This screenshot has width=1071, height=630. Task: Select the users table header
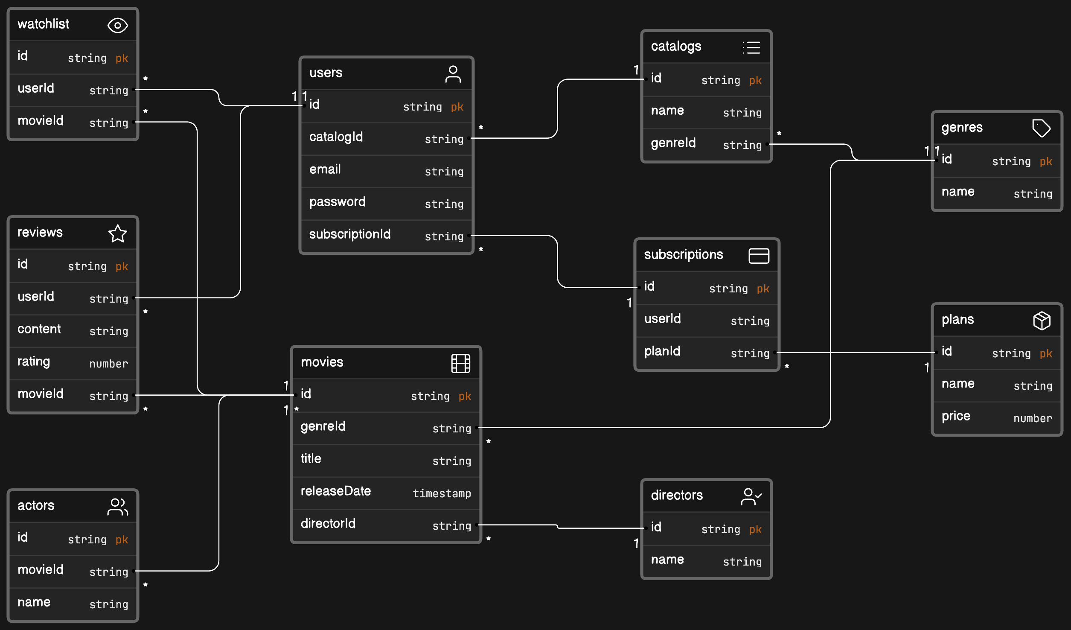click(x=326, y=73)
